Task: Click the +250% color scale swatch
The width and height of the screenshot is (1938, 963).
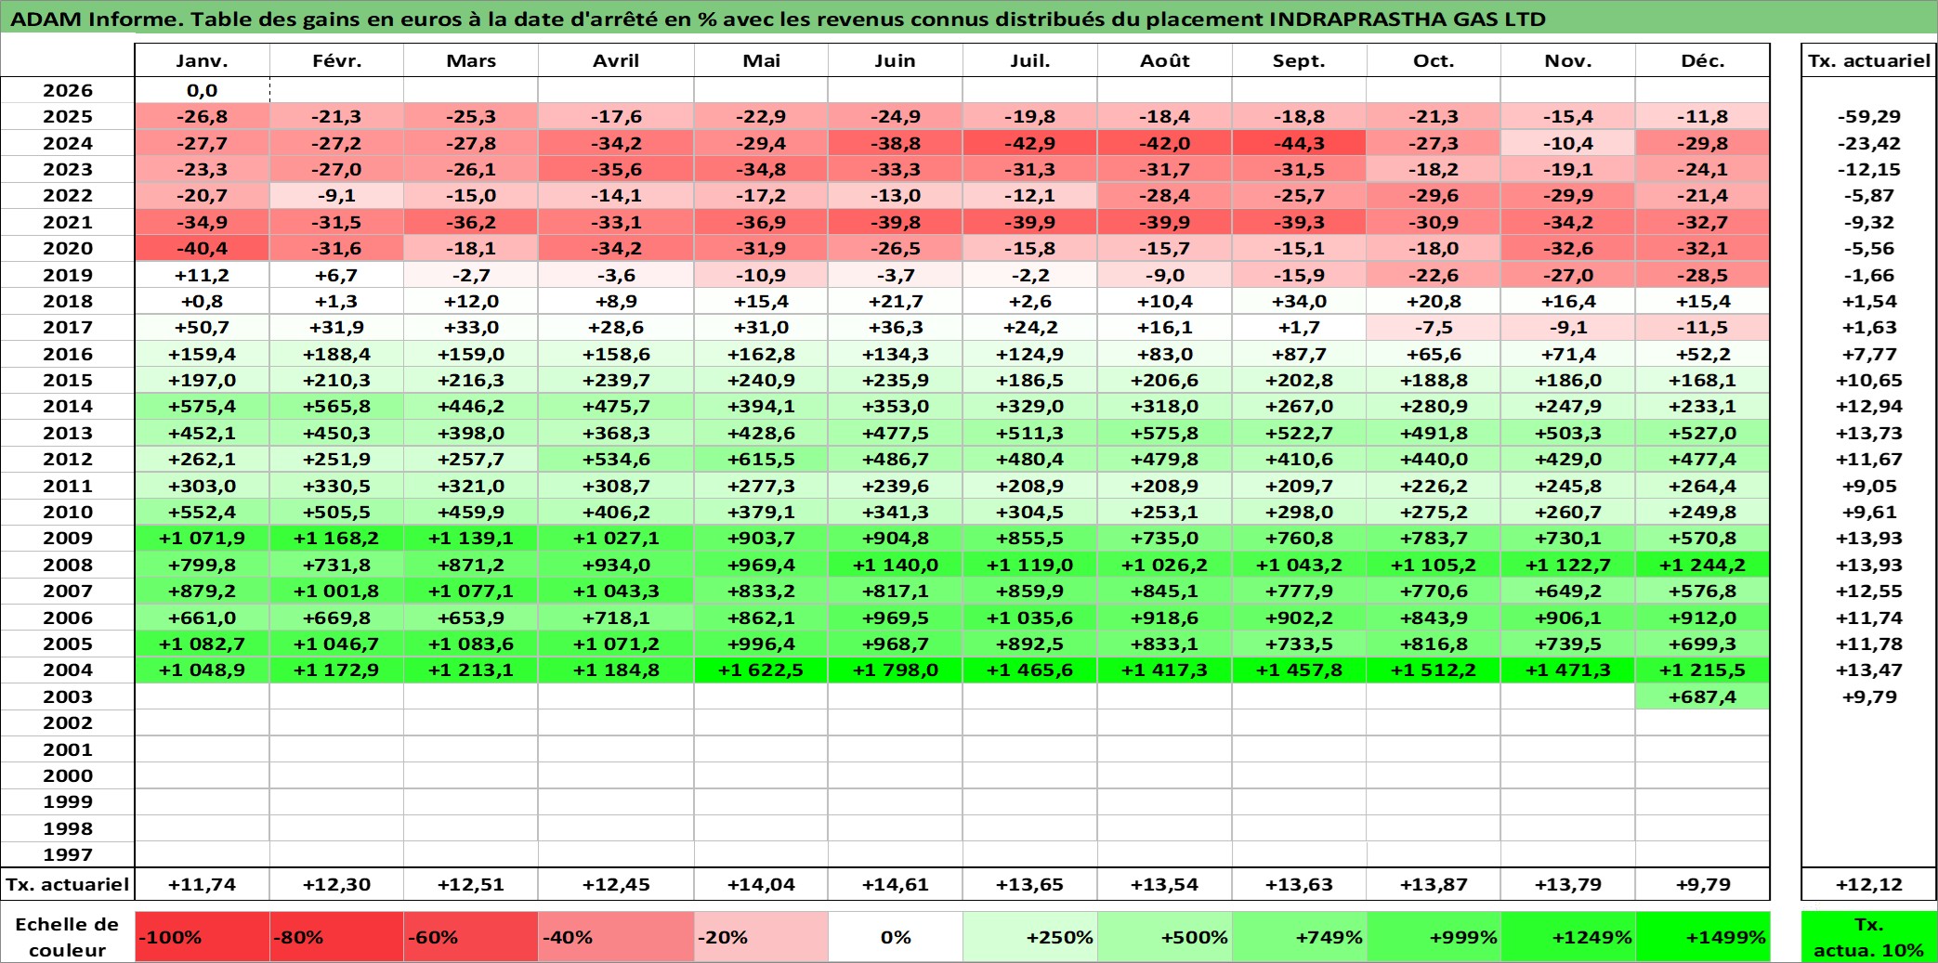Action: click(x=1030, y=937)
